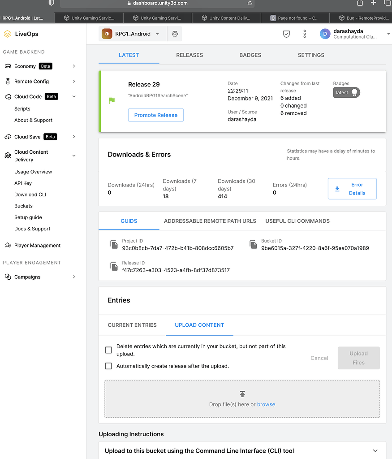Switch to the RELEASES tab
Viewport: 392px width, 459px height.
tap(189, 55)
